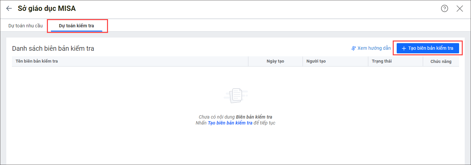Click the Ngày tạo column header
This screenshot has width=471, height=165.
275,61
